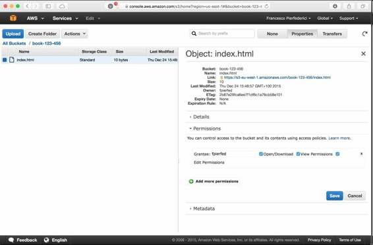The image size is (373, 245).
Task: Click the iCloud tabs icon
Action: 62,6
